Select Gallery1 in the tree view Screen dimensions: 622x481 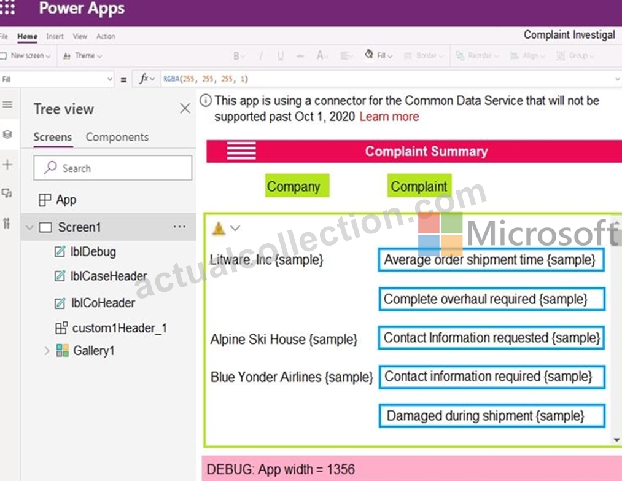tap(93, 351)
